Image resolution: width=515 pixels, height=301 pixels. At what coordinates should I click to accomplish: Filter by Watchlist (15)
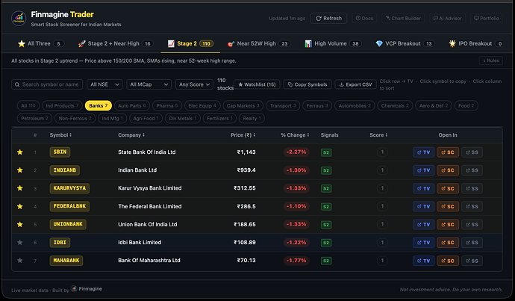coord(257,84)
